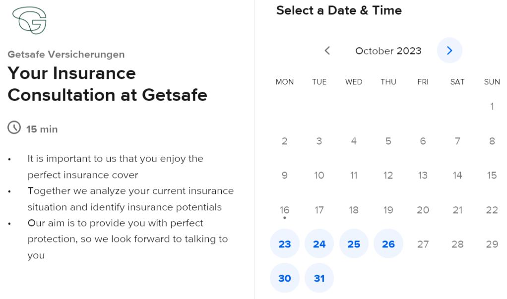Pick October 25 for the consultation
This screenshot has height=299, width=507.
354,243
